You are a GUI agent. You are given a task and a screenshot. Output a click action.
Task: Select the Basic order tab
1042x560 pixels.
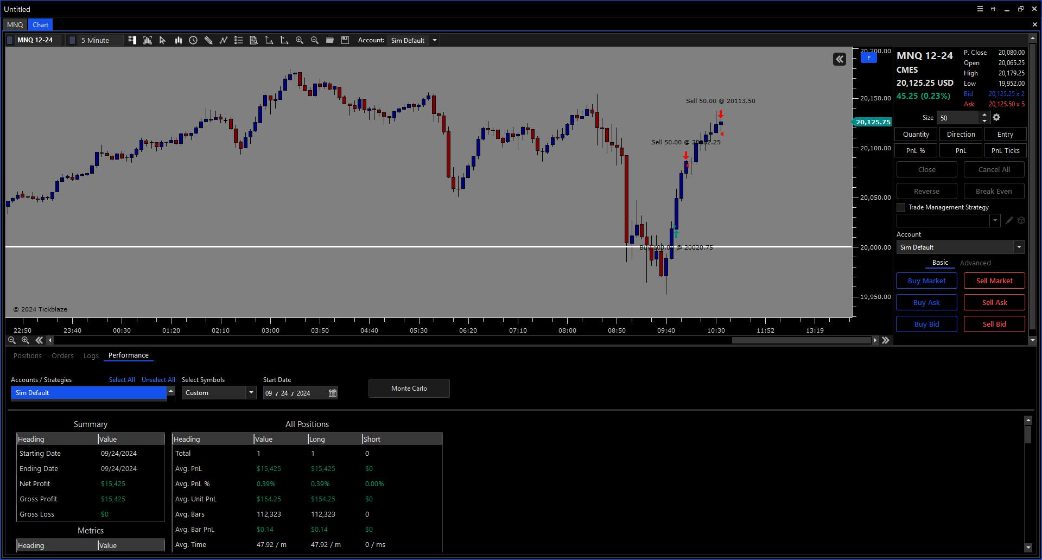click(940, 263)
